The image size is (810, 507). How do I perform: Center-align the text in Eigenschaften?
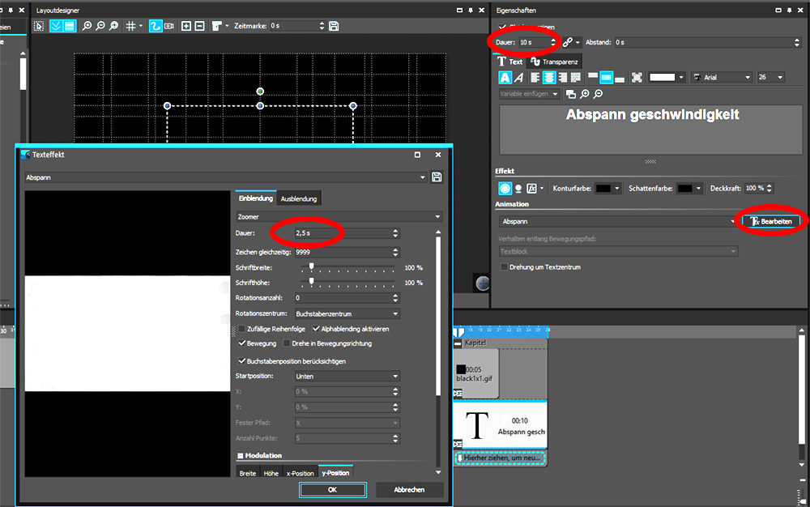point(549,78)
